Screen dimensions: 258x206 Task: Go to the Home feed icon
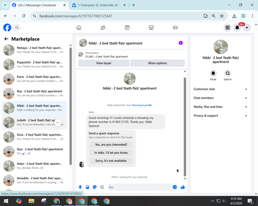[x=79, y=27]
